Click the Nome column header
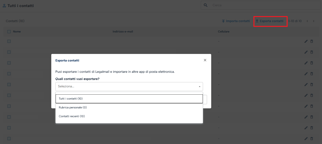 click(17, 32)
